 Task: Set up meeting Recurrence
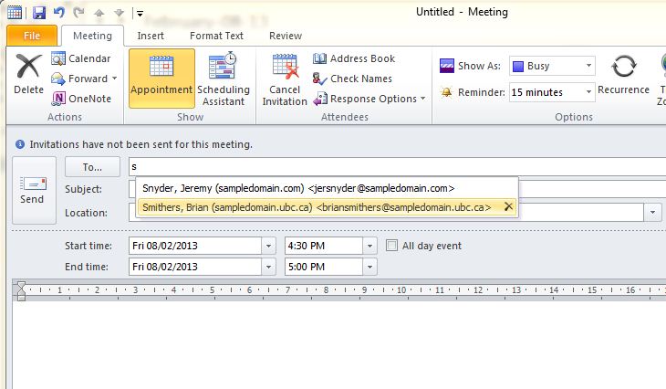623,75
